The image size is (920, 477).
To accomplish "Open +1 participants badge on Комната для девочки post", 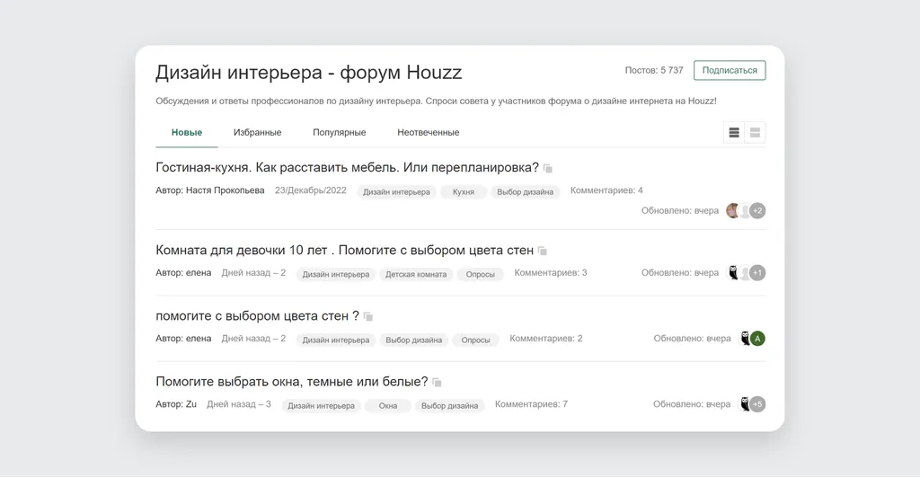I will click(x=757, y=273).
